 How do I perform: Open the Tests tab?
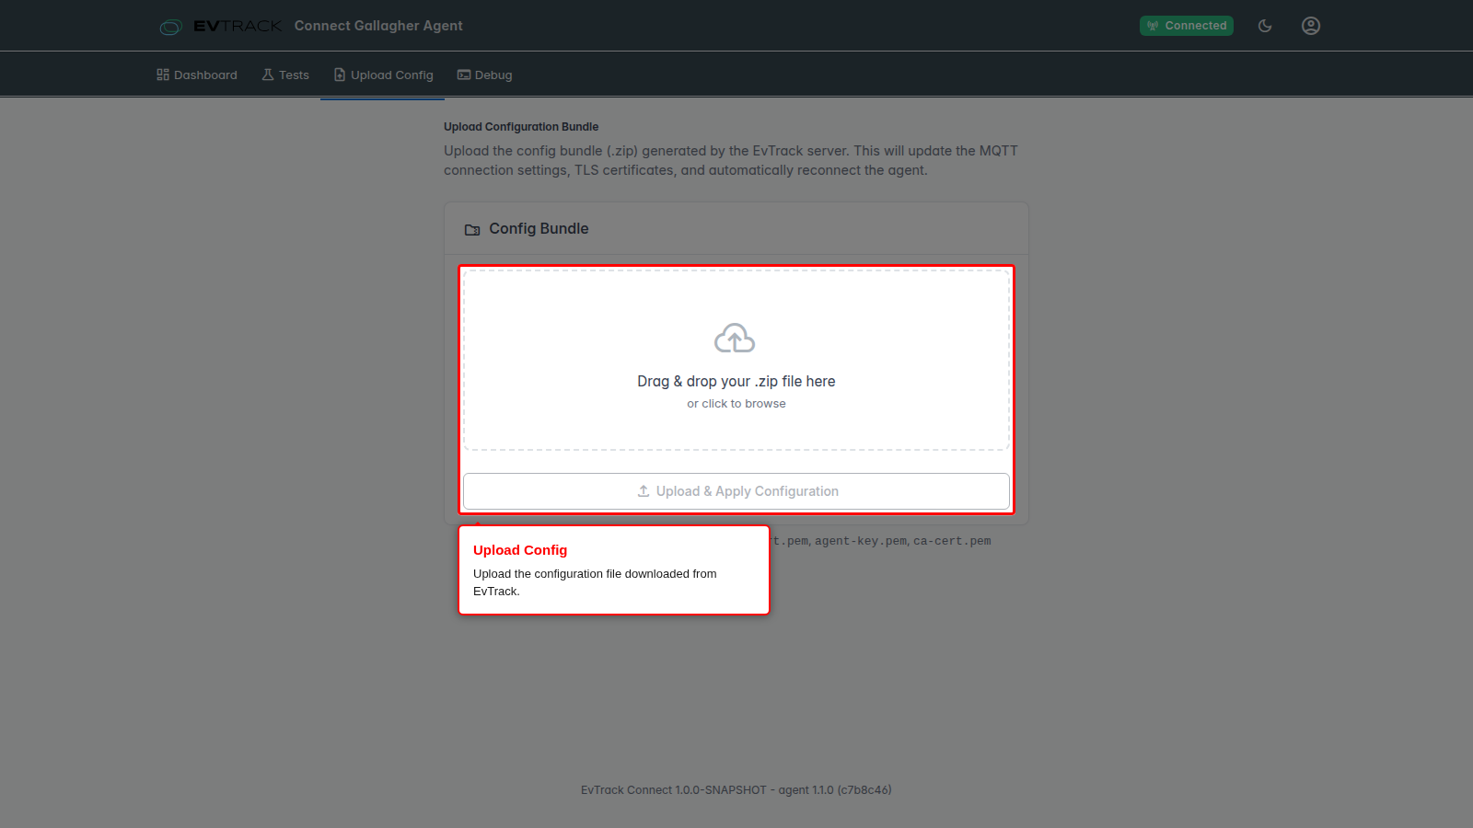point(285,75)
